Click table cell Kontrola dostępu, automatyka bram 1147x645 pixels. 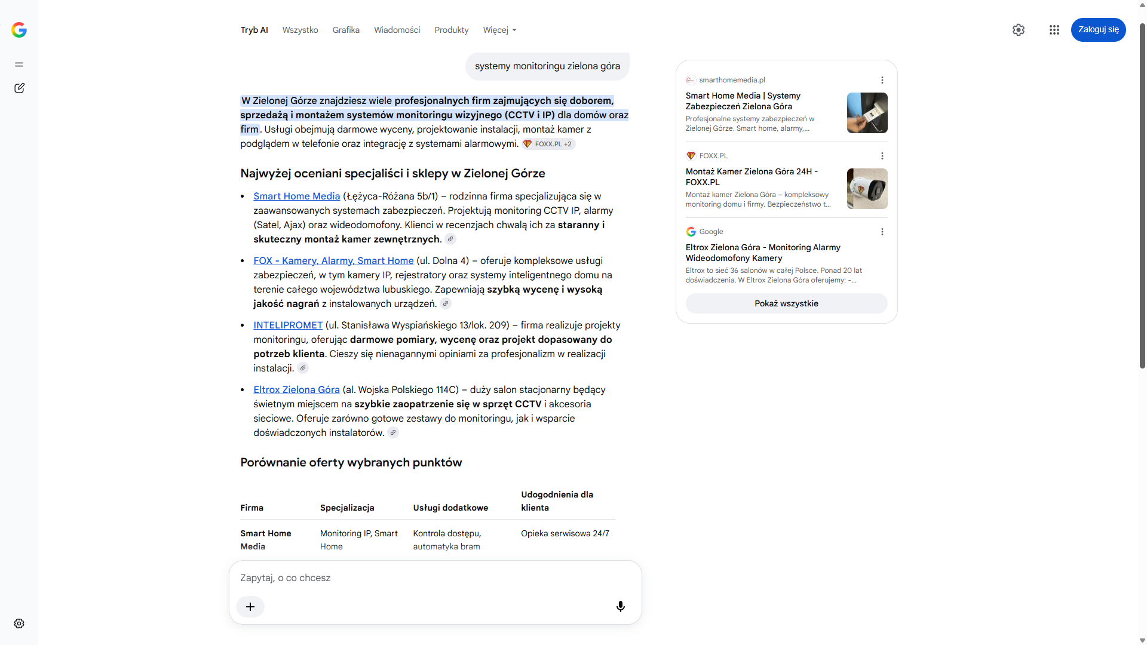point(447,540)
